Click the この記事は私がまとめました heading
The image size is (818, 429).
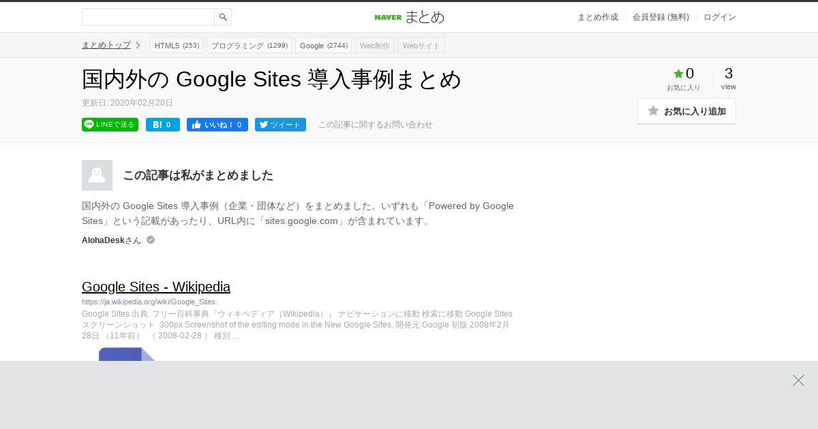point(198,175)
